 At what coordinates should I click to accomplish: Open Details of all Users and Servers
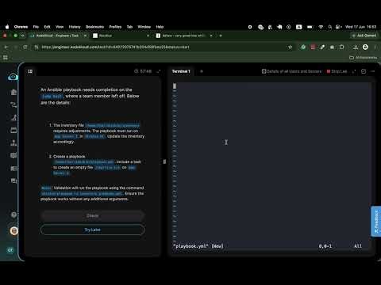coord(291,71)
